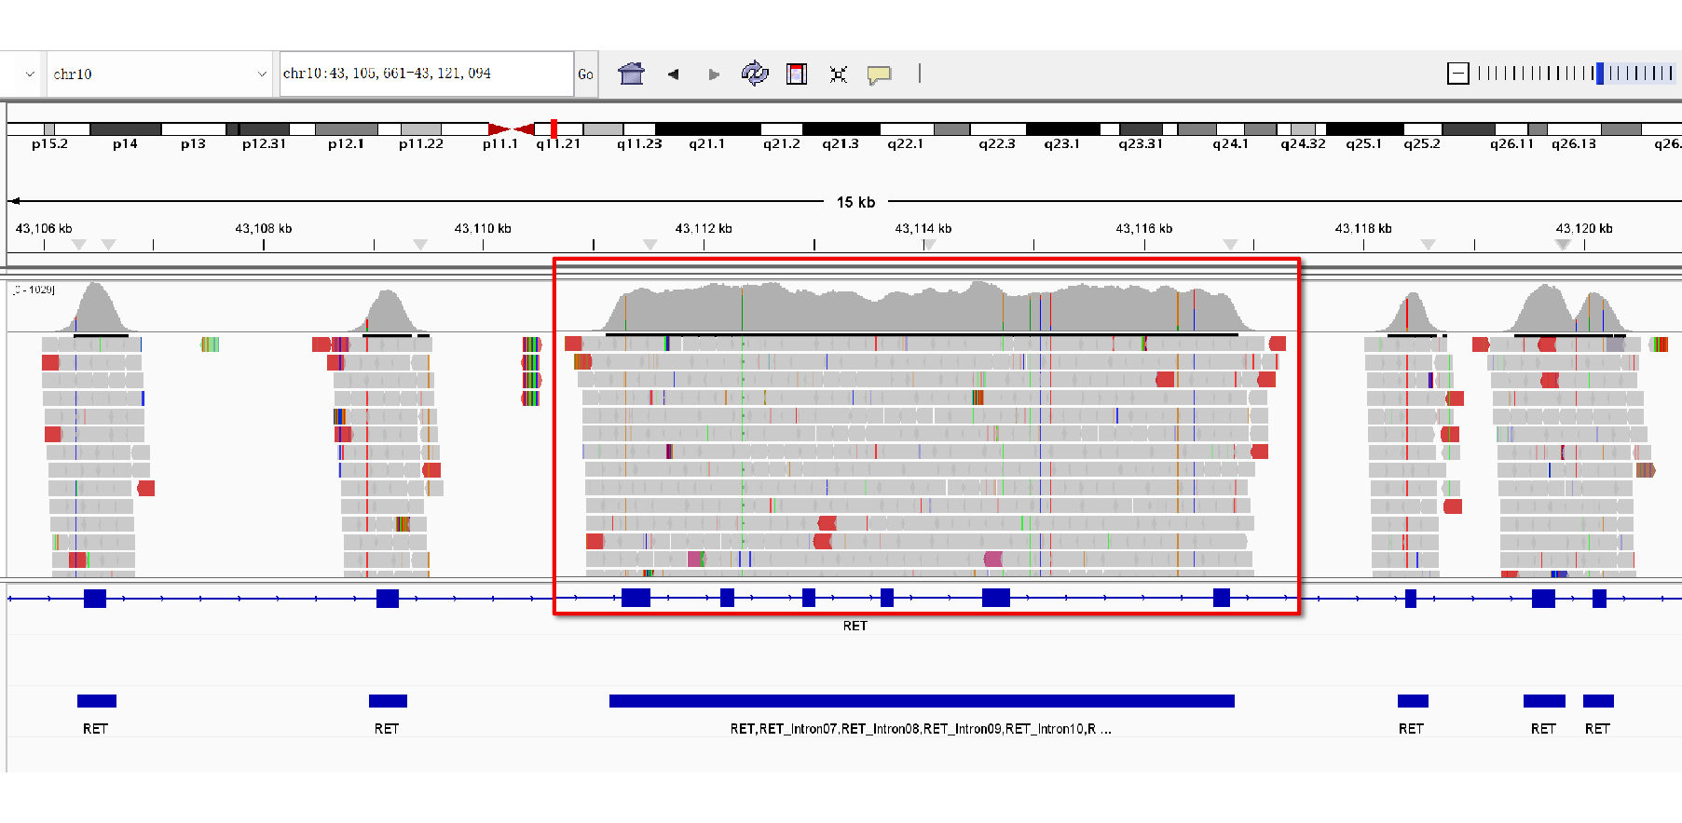This screenshot has width=1682, height=823.
Task: Open the chr10 chromosome dropdown
Action: (x=158, y=74)
